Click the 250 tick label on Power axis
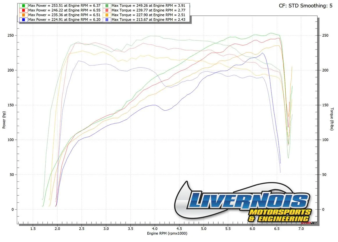338x242 pixels. pos(11,36)
